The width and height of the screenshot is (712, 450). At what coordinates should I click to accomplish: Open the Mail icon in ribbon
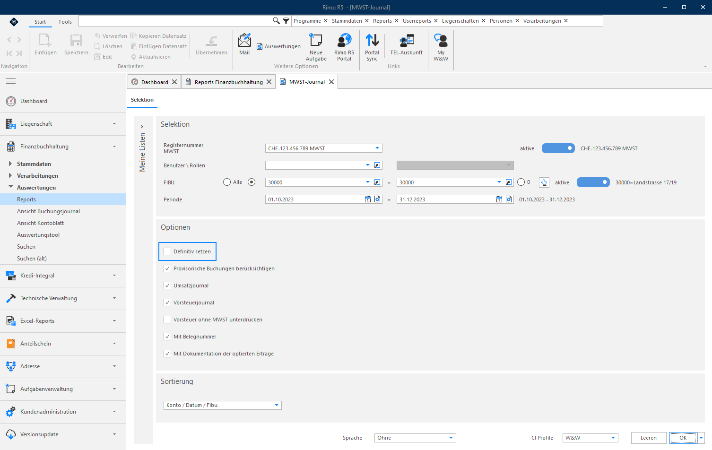click(x=244, y=44)
